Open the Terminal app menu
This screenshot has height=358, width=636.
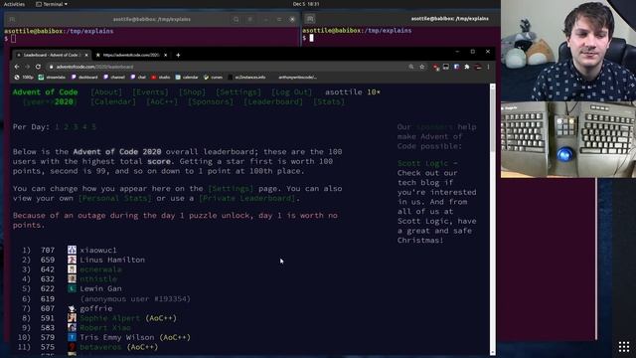[52, 4]
